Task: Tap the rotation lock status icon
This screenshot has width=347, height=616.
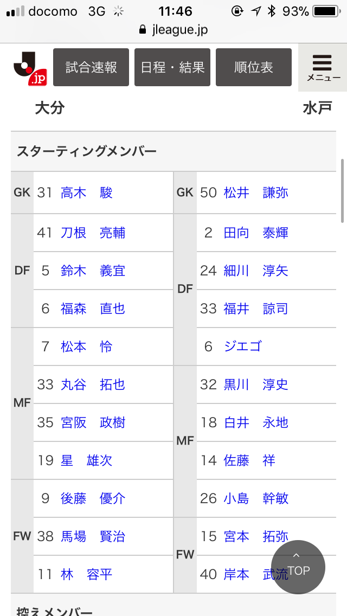Action: point(237,11)
